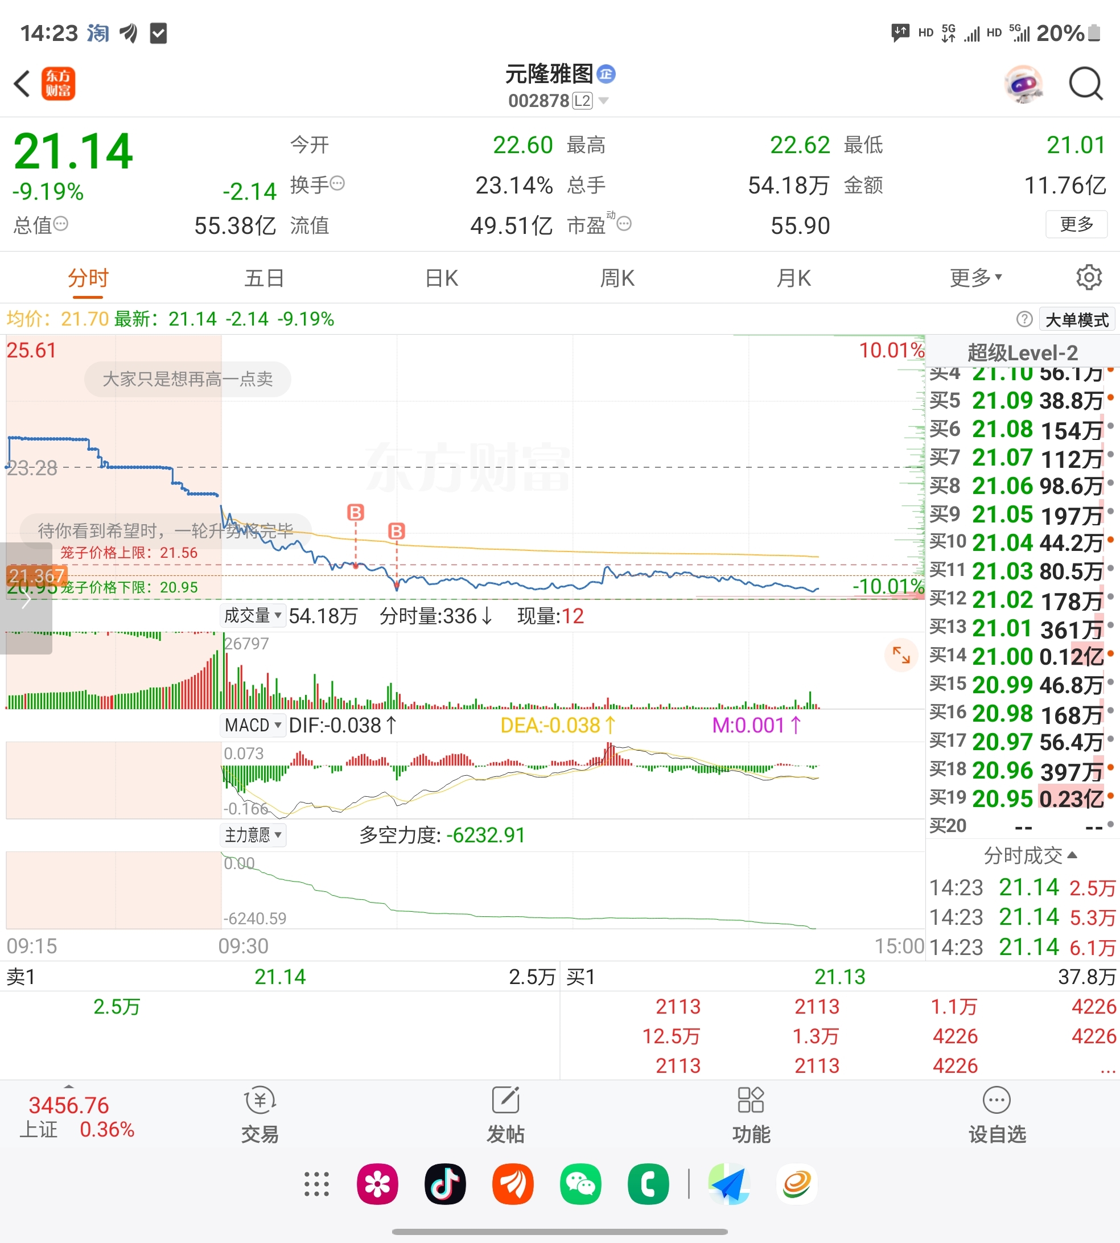Tap comment bubble 待你看到希望时
This screenshot has width=1120, height=1243.
pyautogui.click(x=166, y=530)
